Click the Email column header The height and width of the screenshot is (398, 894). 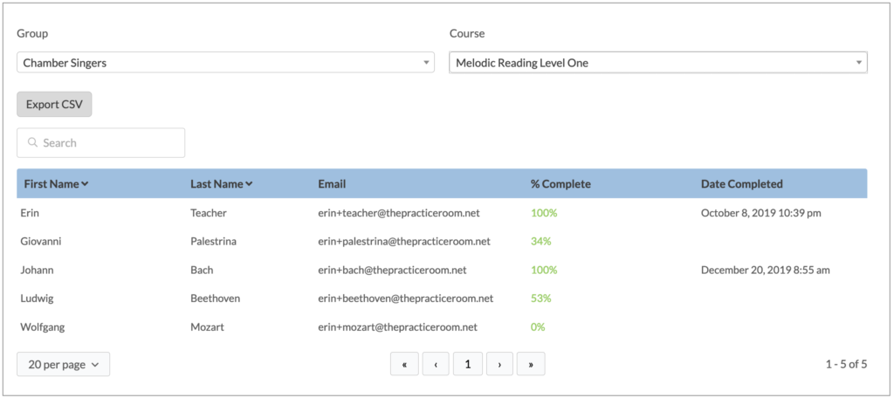click(x=332, y=184)
